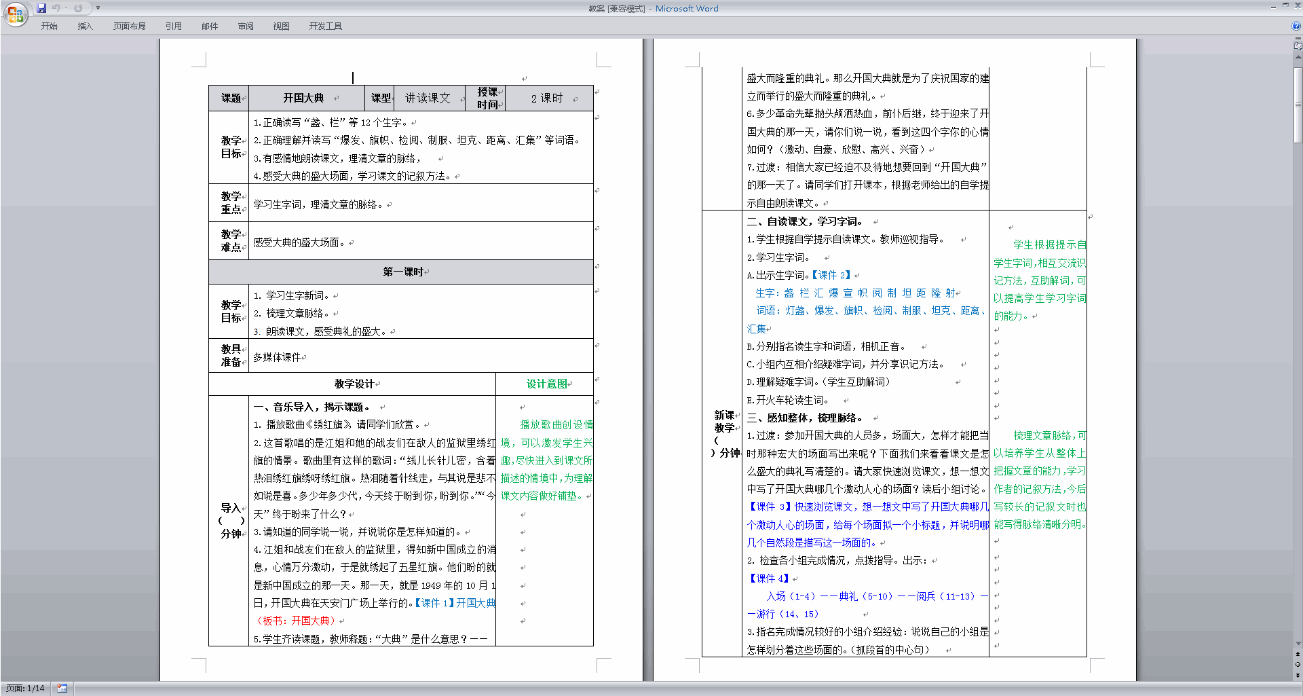Click the 第一课时 section heading row
This screenshot has width=1303, height=696.
402,272
